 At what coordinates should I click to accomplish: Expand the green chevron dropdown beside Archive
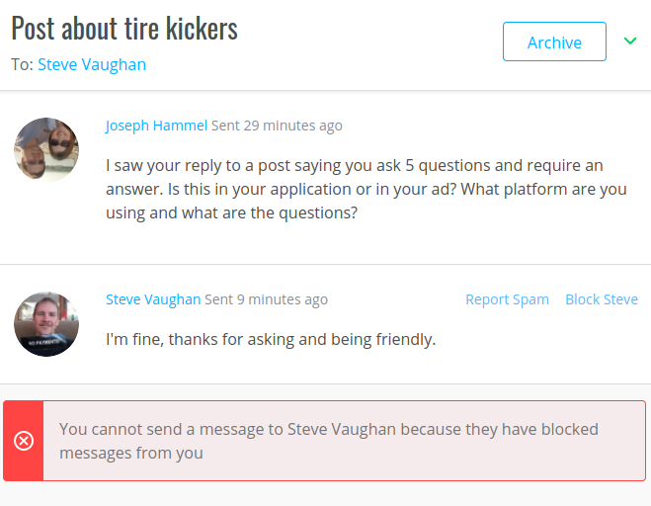tap(630, 41)
